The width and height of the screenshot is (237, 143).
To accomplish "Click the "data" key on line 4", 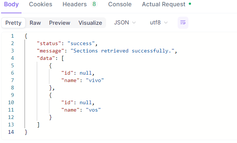I will pyautogui.click(x=46, y=58).
